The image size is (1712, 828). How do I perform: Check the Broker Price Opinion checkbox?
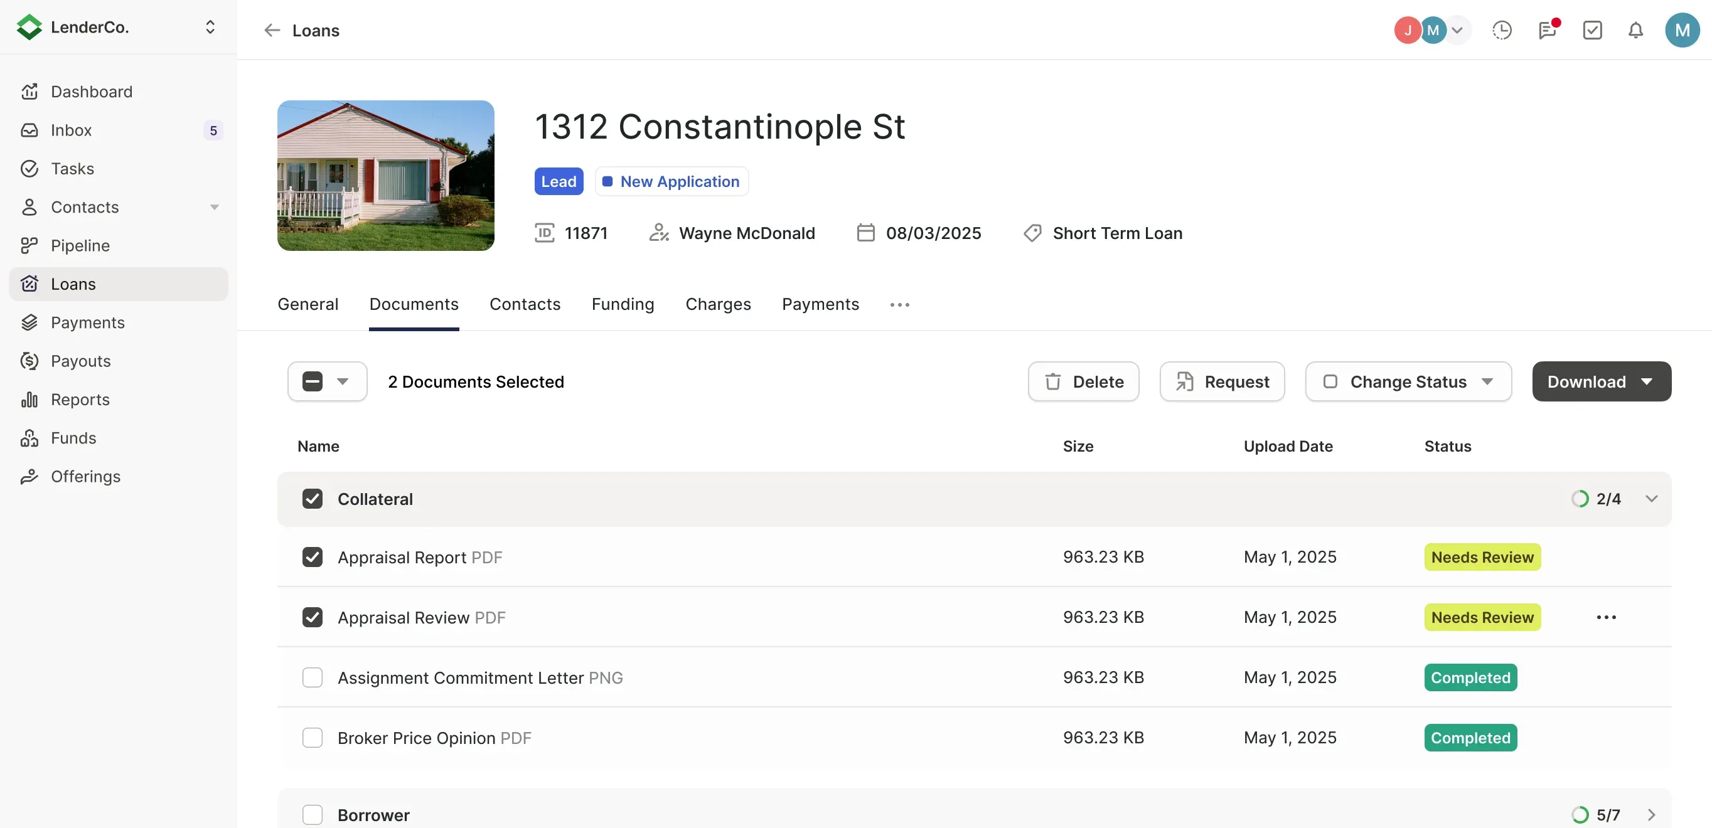pos(313,738)
